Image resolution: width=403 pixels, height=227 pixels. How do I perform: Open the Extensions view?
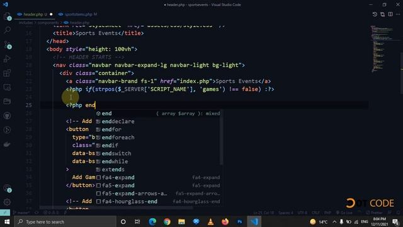click(x=7, y=73)
